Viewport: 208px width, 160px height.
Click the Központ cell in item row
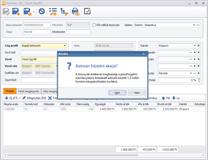(186, 109)
